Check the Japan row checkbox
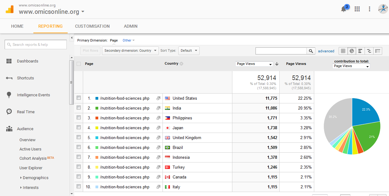Screen dimensions: 389x196 (x=78, y=127)
